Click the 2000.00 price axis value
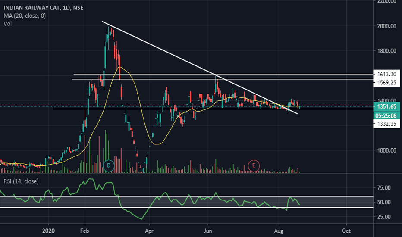 coord(386,26)
